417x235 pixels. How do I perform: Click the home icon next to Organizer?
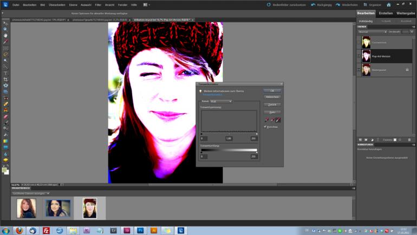[388, 4]
